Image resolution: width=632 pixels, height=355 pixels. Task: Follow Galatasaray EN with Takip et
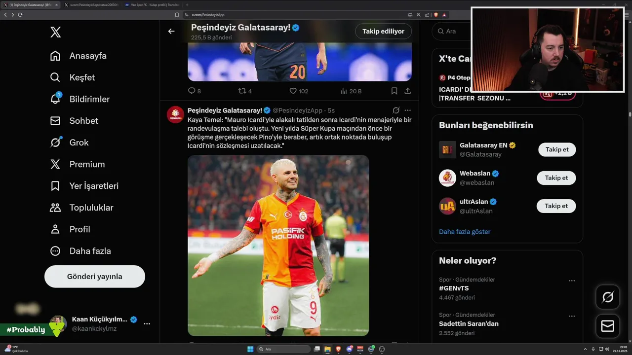(557, 149)
